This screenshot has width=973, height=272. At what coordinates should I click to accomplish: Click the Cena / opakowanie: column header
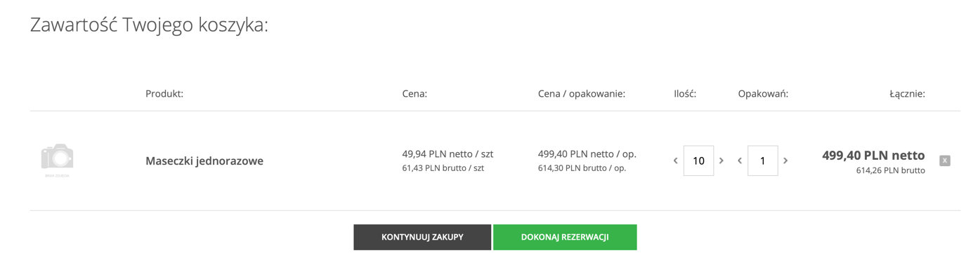pos(582,93)
